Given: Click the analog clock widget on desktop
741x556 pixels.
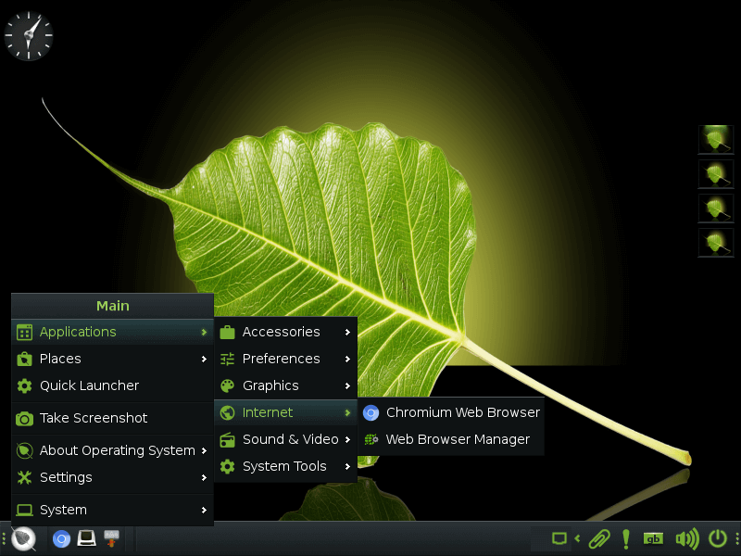Looking at the screenshot, I should 29,36.
